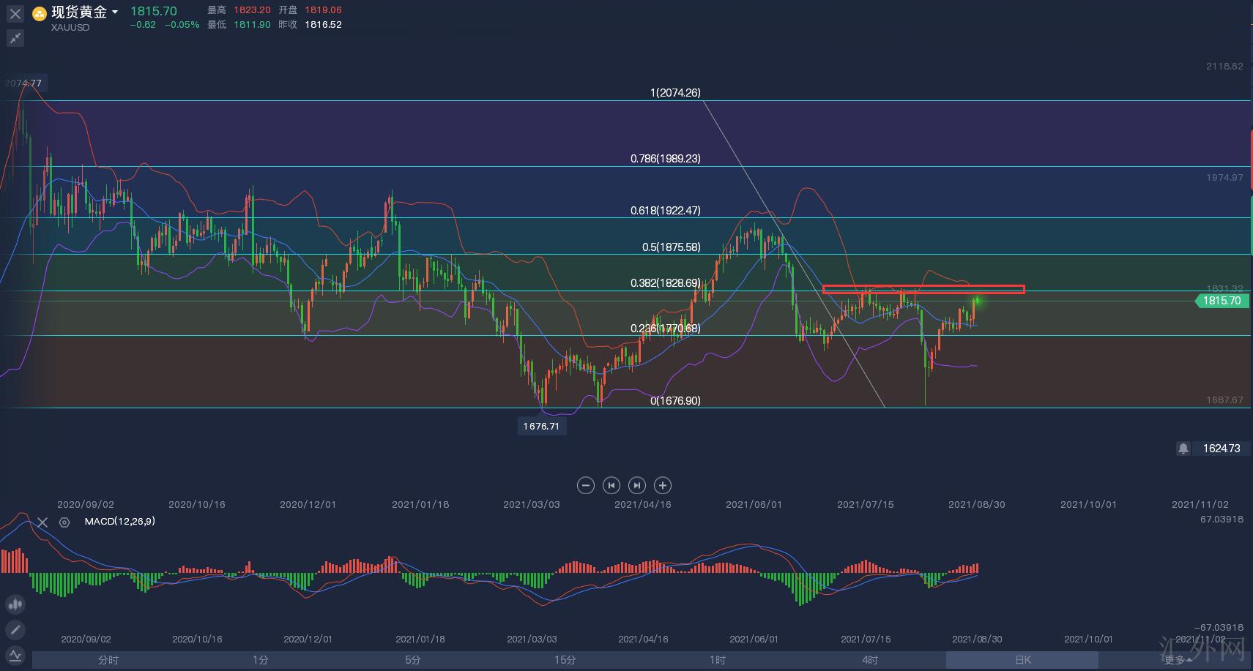This screenshot has height=671, width=1253.
Task: Switch to the 1分 timeframe tab
Action: click(261, 660)
